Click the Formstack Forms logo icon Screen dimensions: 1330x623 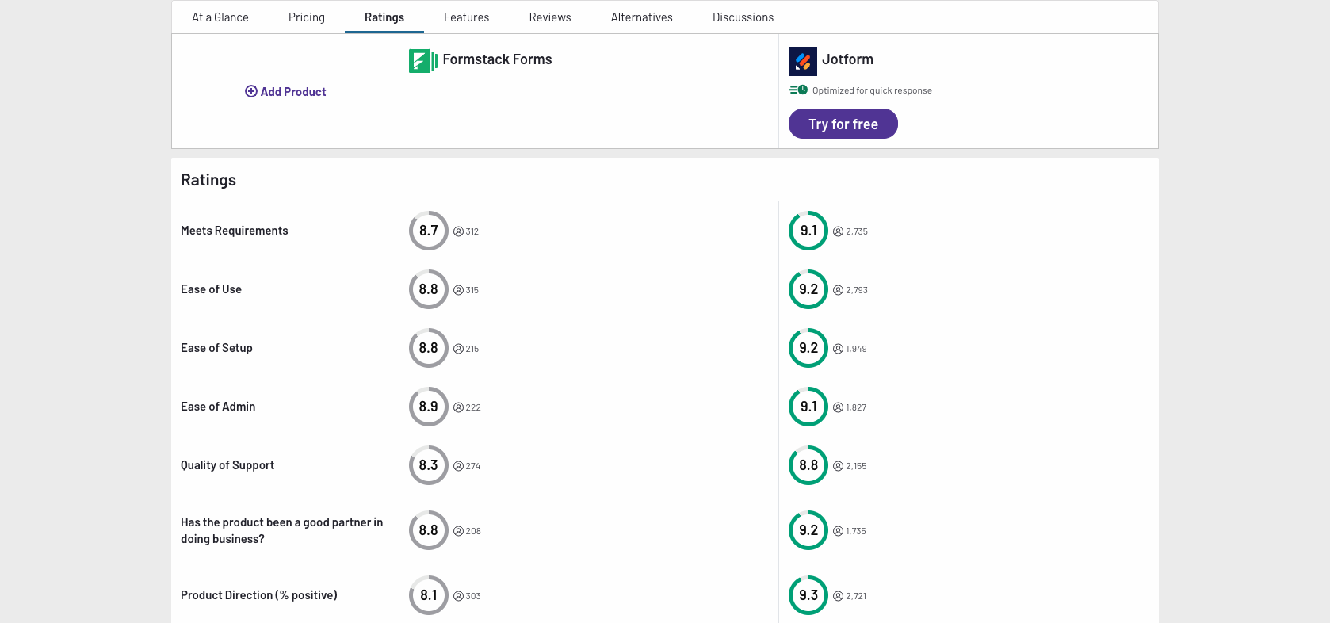423,61
